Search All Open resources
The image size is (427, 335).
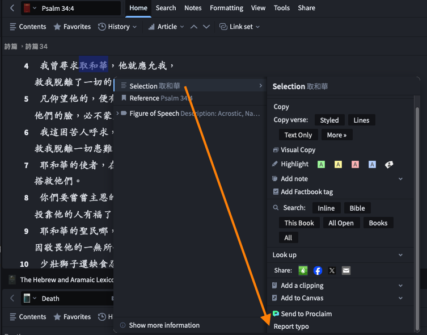click(x=341, y=223)
